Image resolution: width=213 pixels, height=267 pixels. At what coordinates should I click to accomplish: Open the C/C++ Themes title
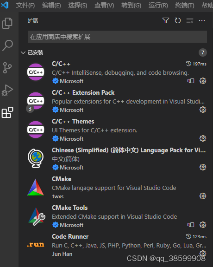click(x=73, y=121)
